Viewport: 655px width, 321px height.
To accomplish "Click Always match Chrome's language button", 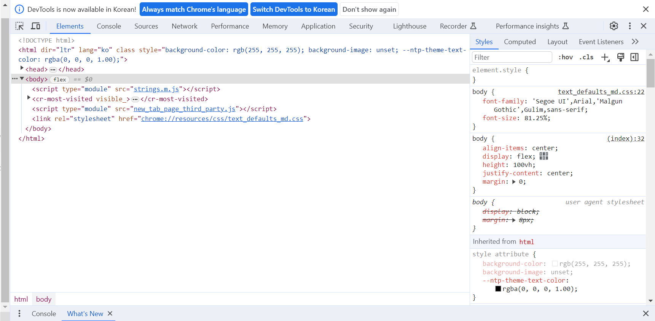I will [194, 9].
